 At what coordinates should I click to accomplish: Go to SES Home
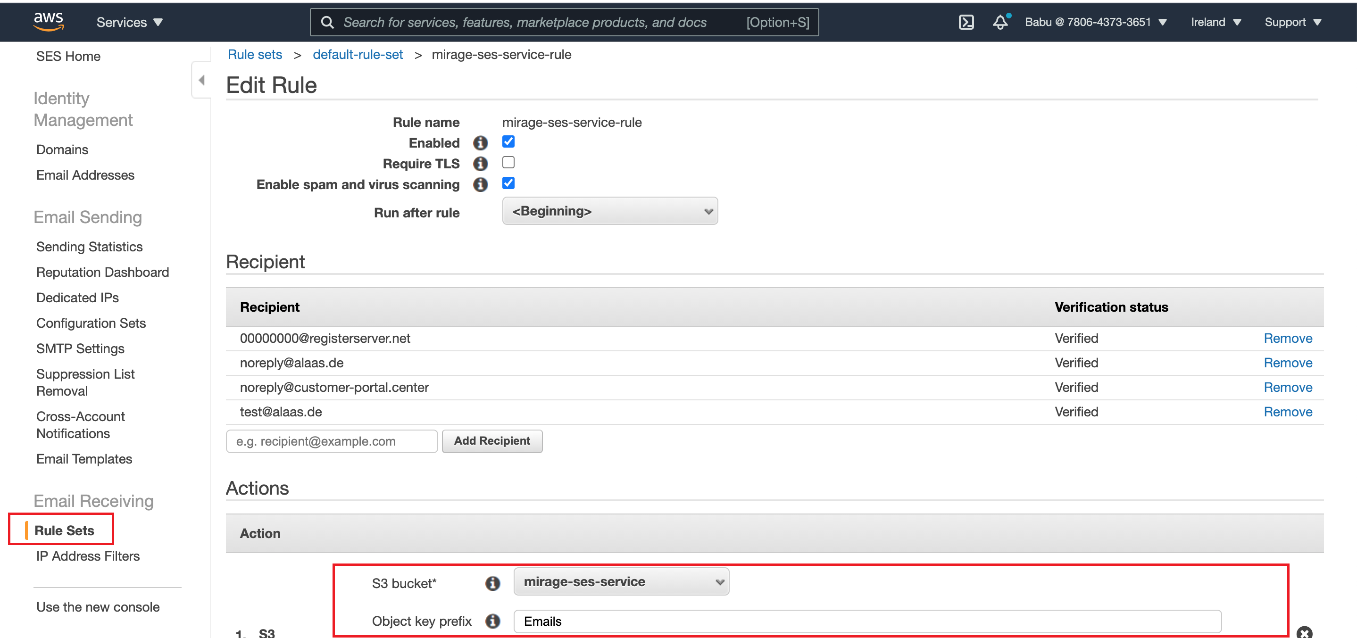coord(68,57)
